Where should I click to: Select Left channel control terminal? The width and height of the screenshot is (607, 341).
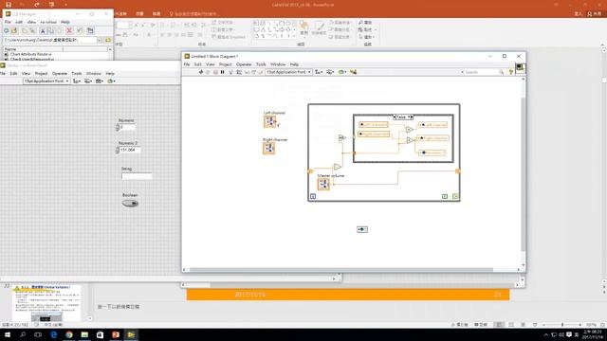[269, 121]
